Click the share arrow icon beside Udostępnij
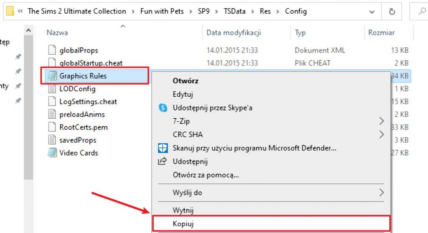This screenshot has height=233, width=428. pos(163,161)
